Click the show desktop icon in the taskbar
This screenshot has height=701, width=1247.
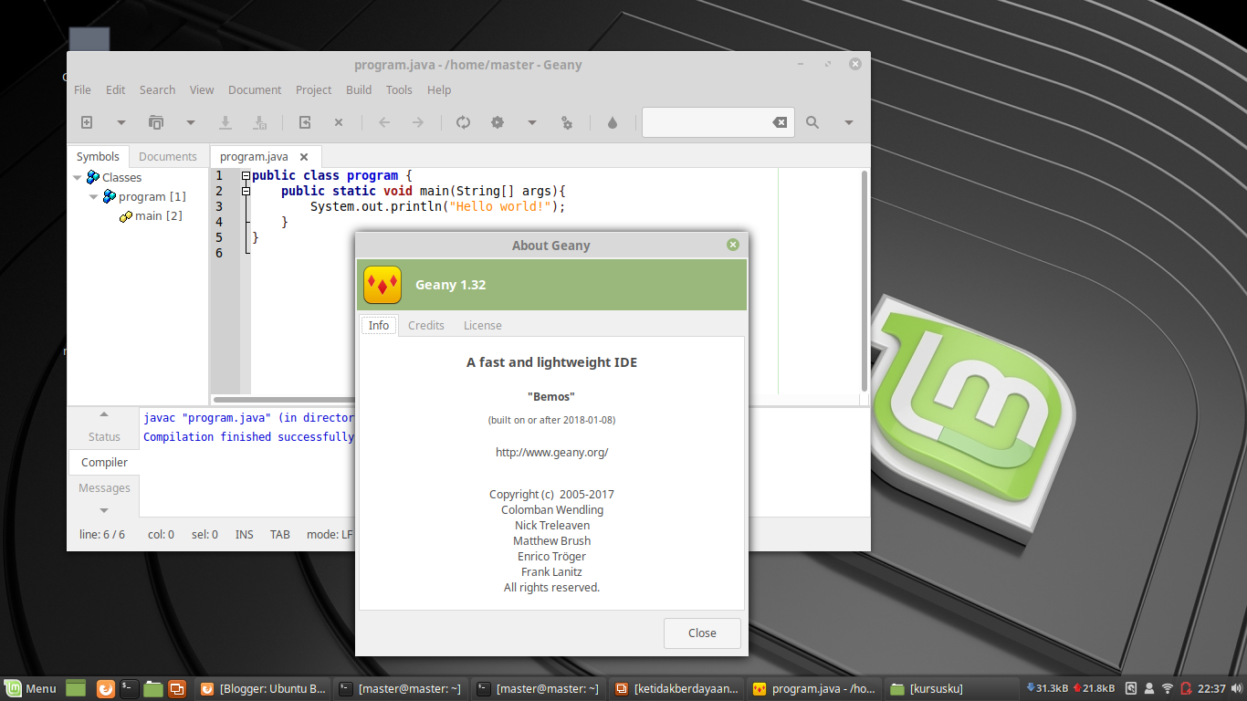pyautogui.click(x=76, y=688)
